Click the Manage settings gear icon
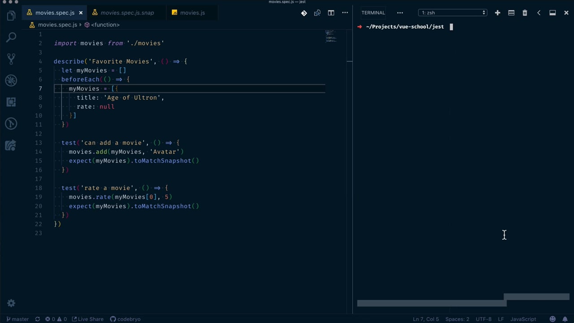 tap(11, 303)
